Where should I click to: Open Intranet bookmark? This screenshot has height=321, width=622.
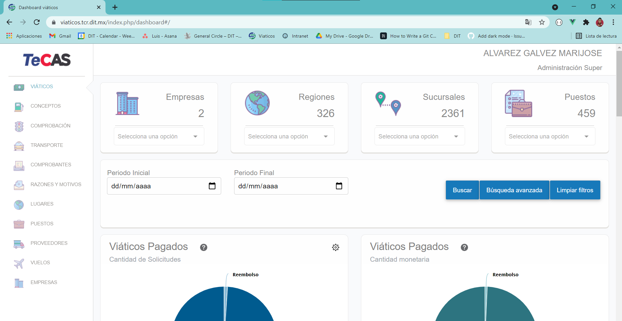[295, 36]
